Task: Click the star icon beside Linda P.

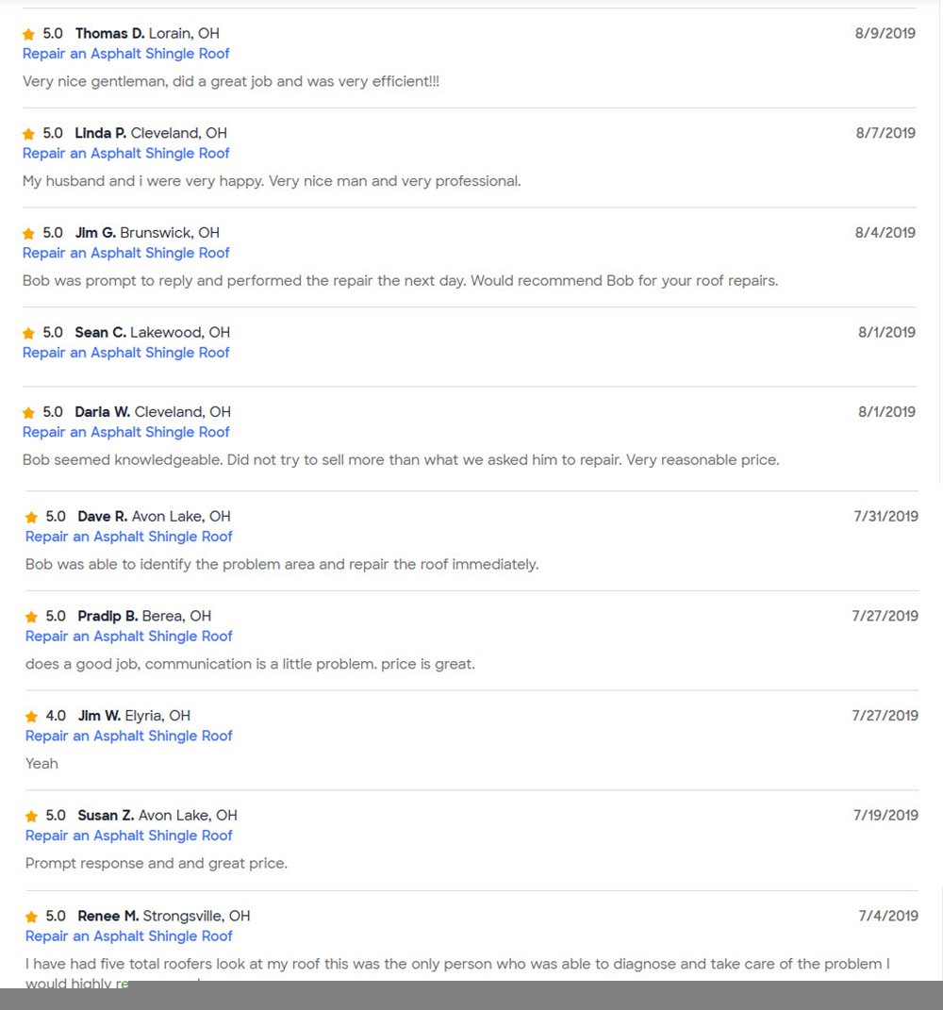Action: pos(28,134)
